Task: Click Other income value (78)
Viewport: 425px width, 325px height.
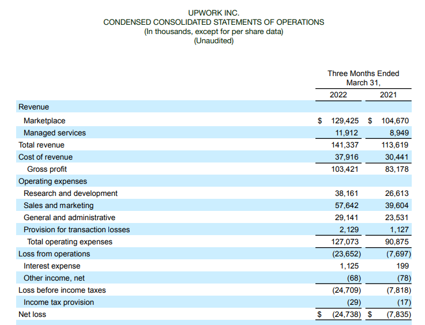Action: click(404, 278)
